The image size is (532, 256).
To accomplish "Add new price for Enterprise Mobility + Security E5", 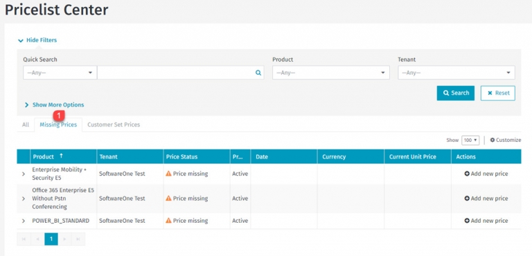I will tap(486, 174).
